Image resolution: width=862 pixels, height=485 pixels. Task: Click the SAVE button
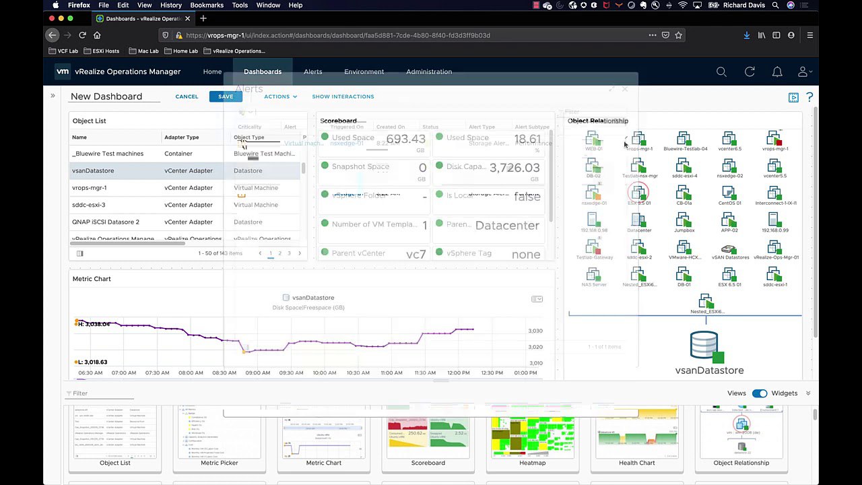[226, 96]
